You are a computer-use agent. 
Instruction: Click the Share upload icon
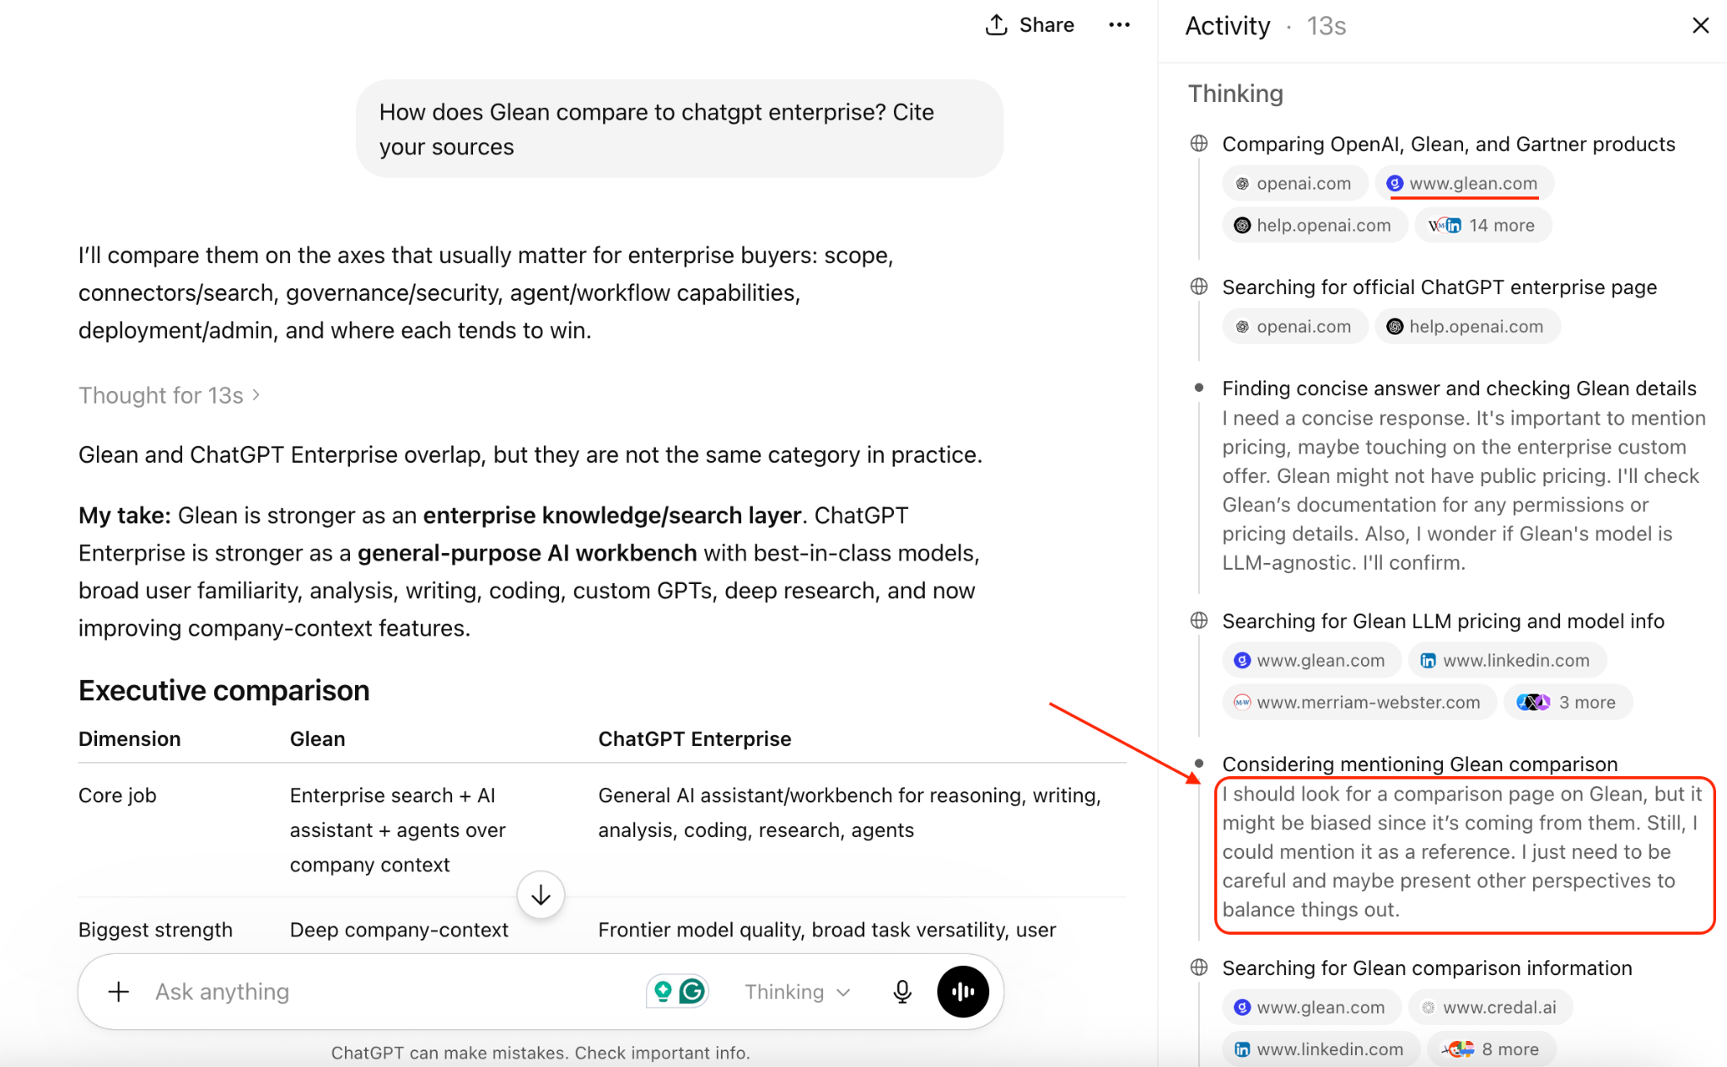pyautogui.click(x=996, y=25)
